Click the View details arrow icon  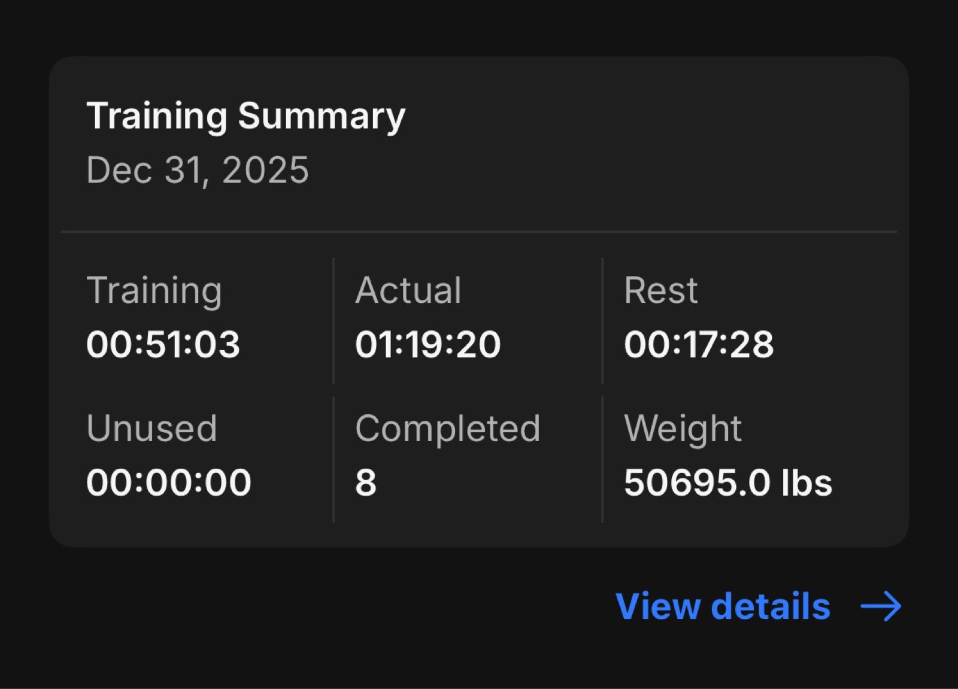881,607
